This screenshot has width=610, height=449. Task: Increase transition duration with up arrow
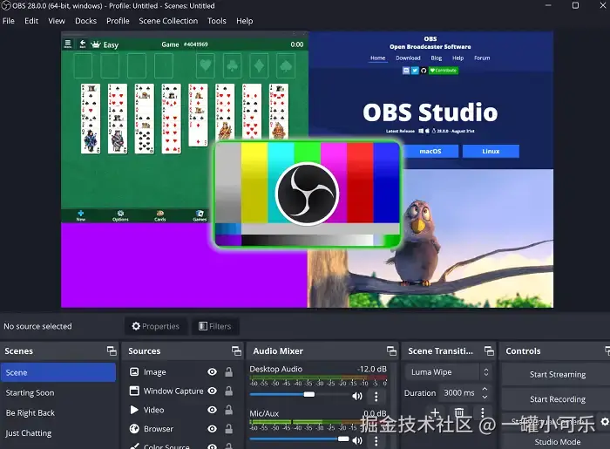[485, 389]
